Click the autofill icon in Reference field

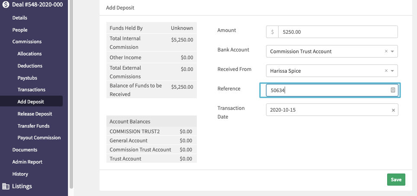point(393,90)
